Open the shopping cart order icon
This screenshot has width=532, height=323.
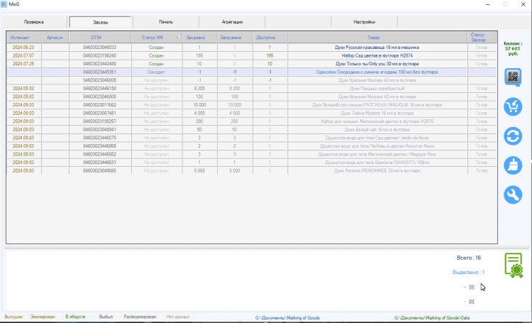pyautogui.click(x=513, y=106)
